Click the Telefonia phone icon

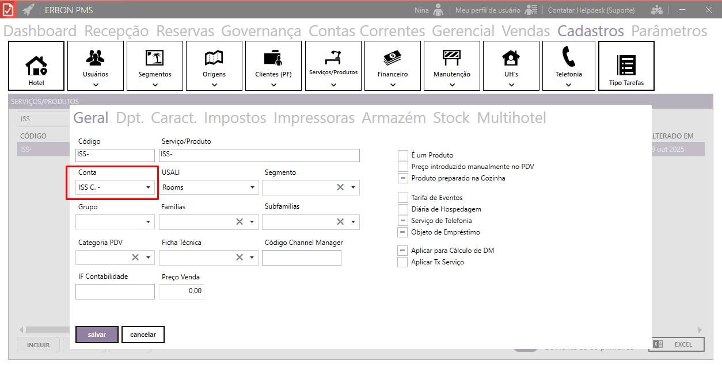568,58
